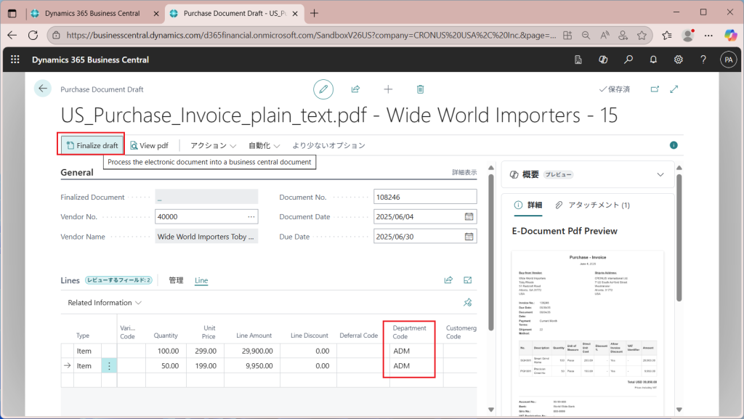Screen dimensions: 744x419
Task: Open a new browser tab
Action: click(x=314, y=13)
